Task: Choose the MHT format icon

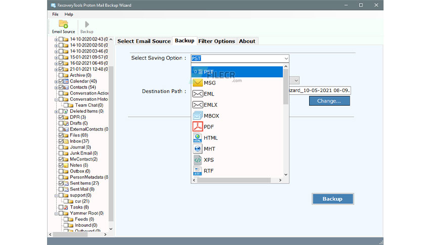Action: (x=197, y=149)
